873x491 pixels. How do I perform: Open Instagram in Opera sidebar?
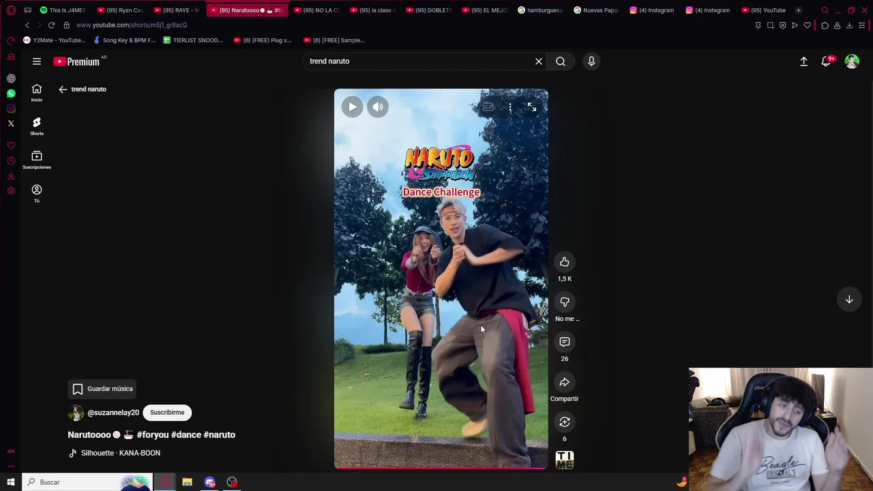[11, 108]
